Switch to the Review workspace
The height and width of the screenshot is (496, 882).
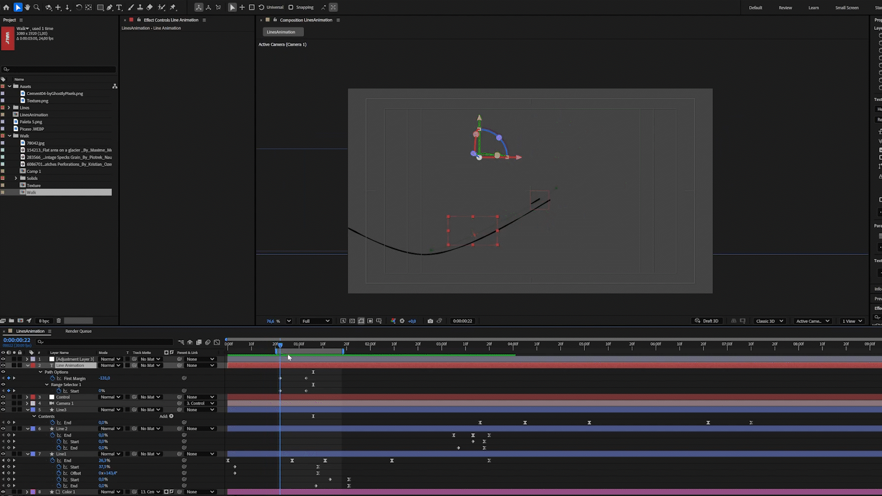pos(785,8)
